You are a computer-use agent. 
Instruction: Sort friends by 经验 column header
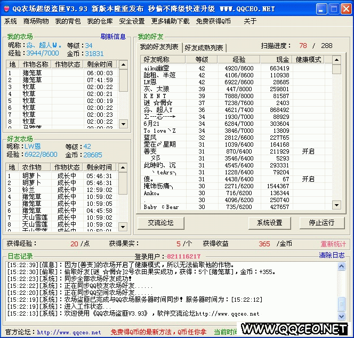[x=239, y=60]
